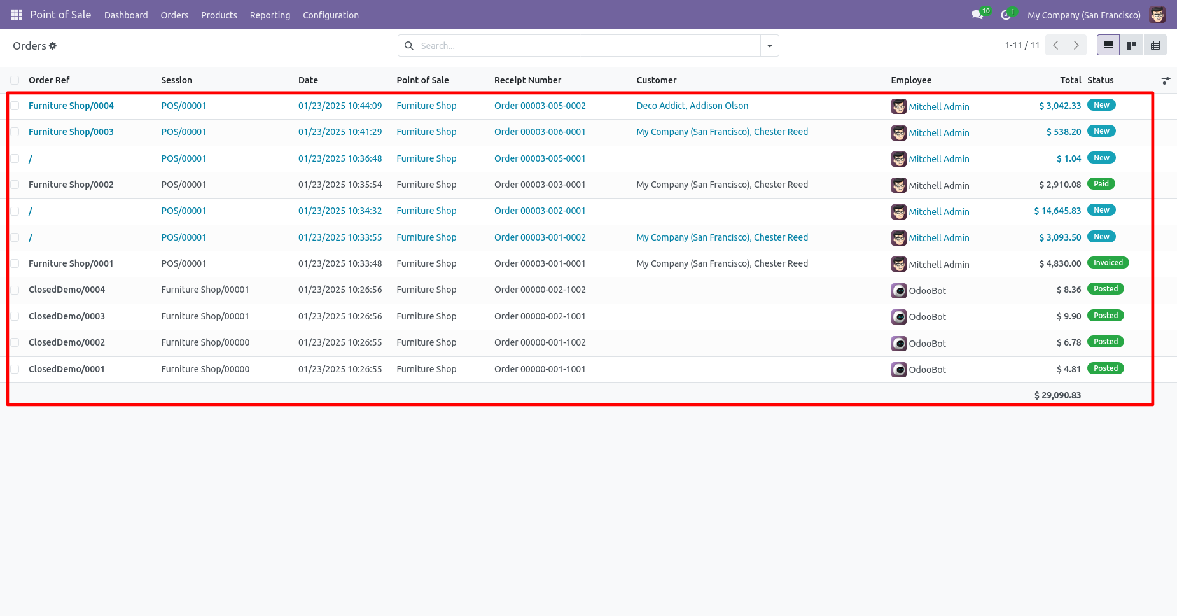Image resolution: width=1177 pixels, height=616 pixels.
Task: Sort by Session column header
Action: [176, 80]
